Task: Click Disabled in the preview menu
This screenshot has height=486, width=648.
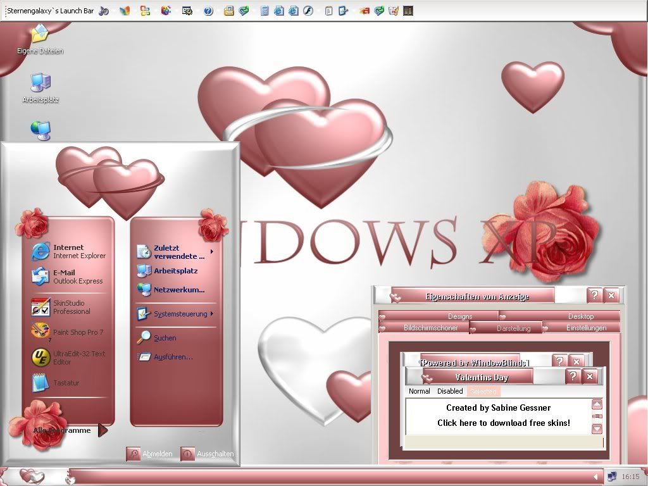Action: tap(450, 391)
